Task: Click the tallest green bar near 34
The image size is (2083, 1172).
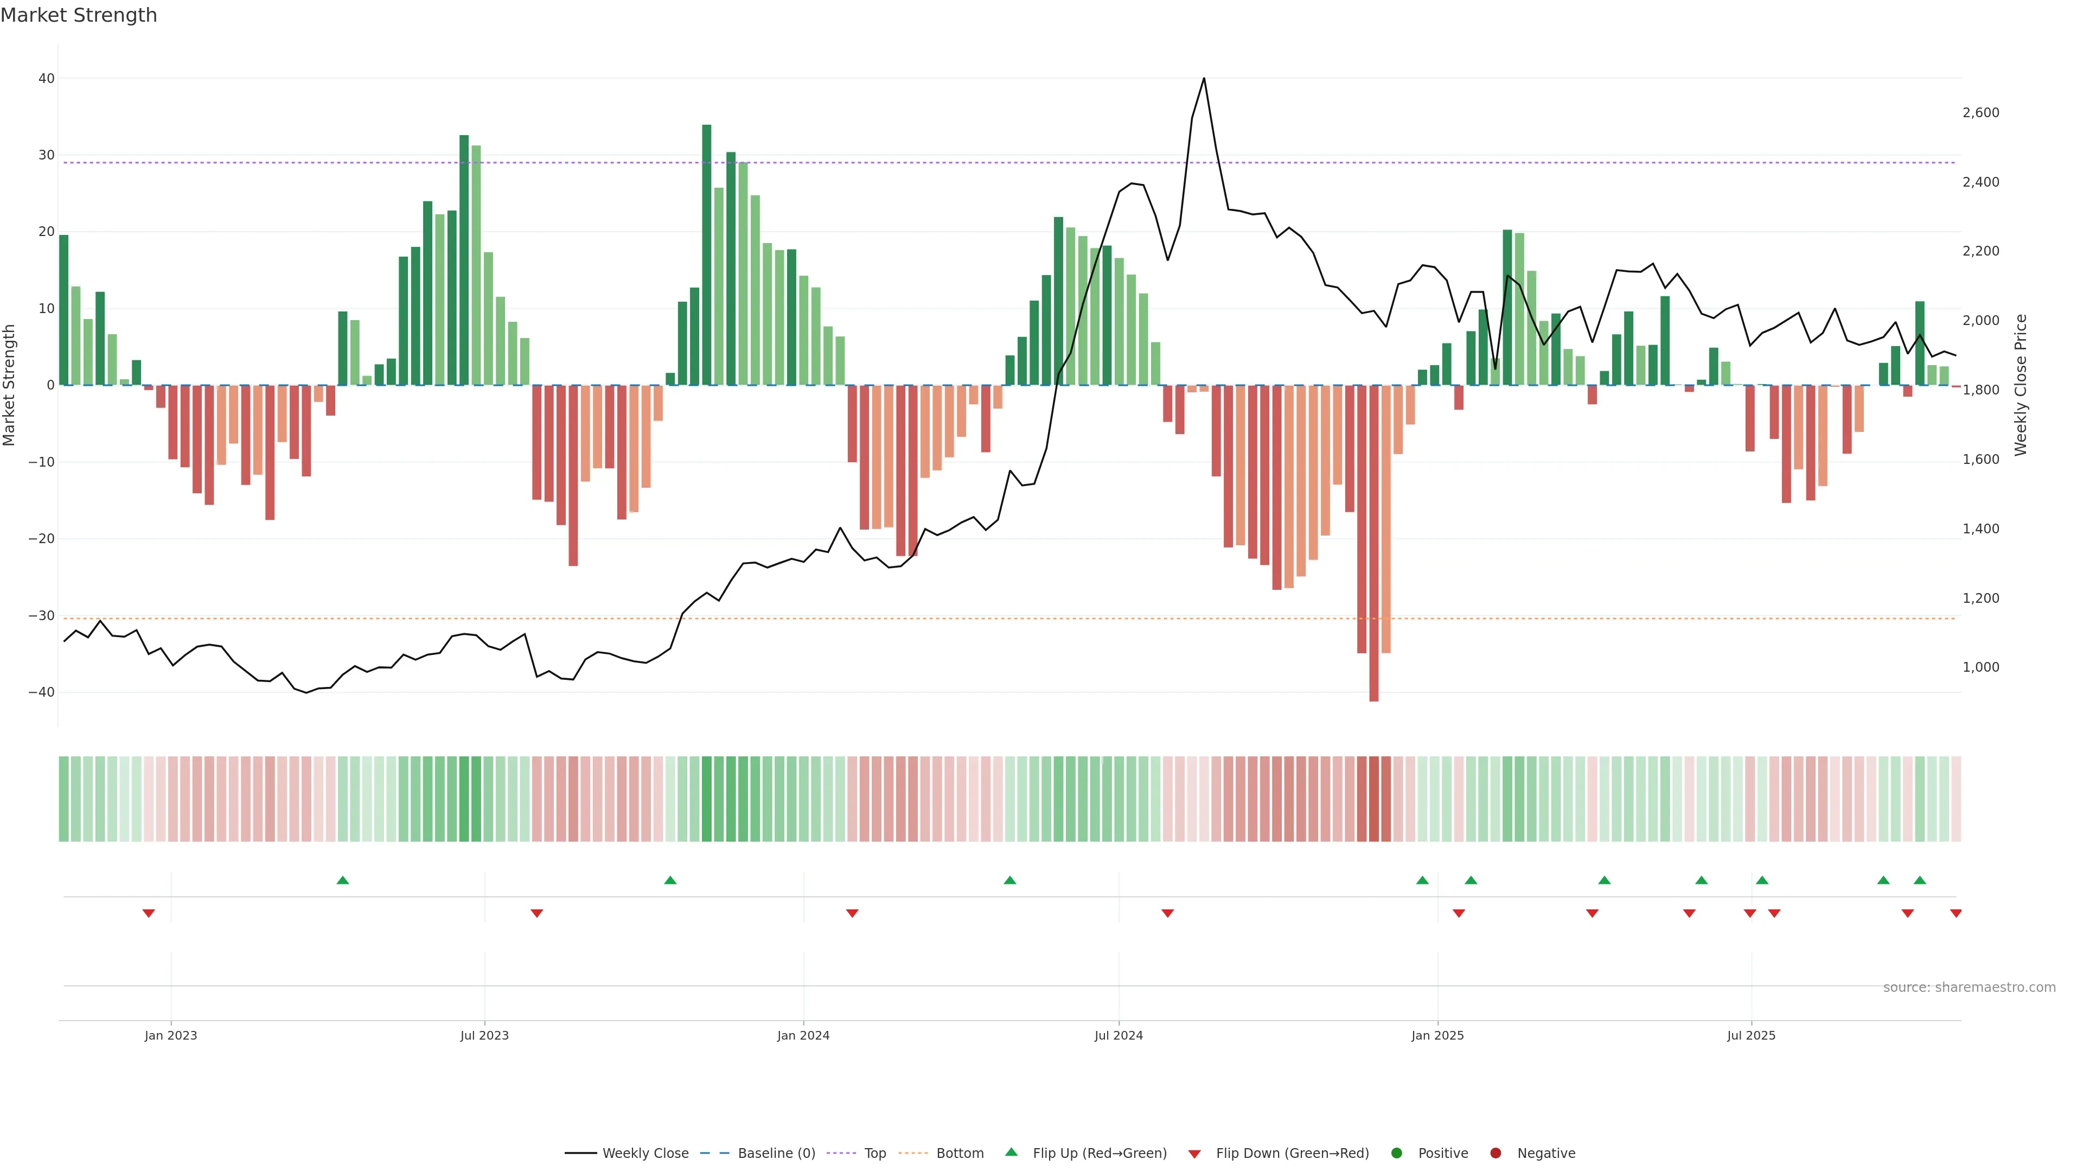Action: (707, 255)
